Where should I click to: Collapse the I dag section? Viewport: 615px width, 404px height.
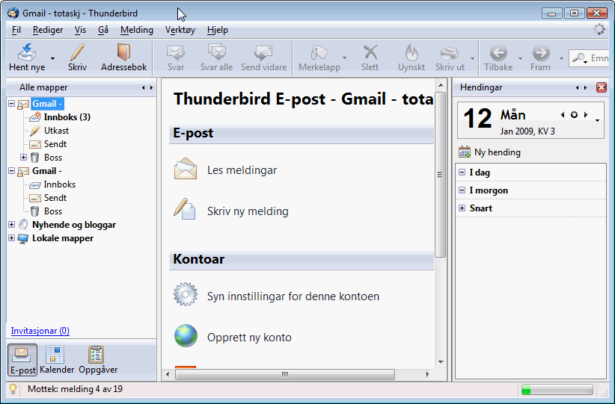(462, 173)
